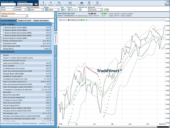Image resolution: width=170 pixels, height=128 pixels.
Task: Open the Heure 6 mois dropdown
Action: pyautogui.click(x=8, y=10)
